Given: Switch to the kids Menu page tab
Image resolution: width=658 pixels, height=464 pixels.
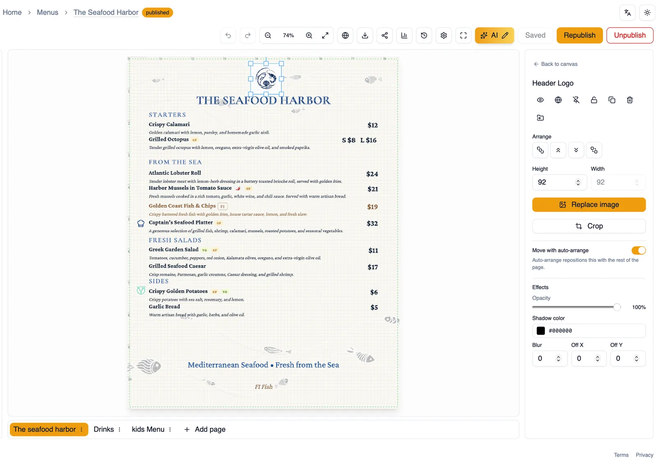Looking at the screenshot, I should click(x=148, y=429).
